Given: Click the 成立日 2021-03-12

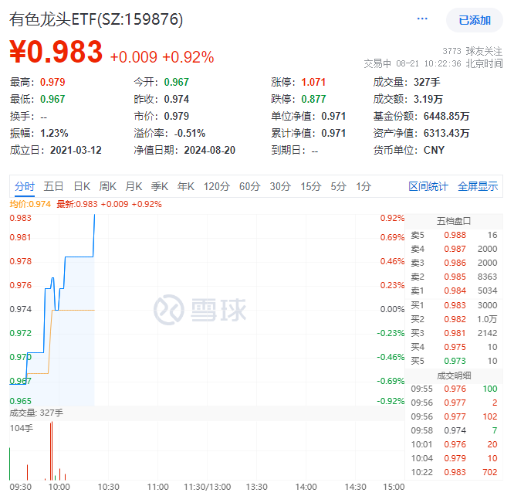Looking at the screenshot, I should pos(76,150).
